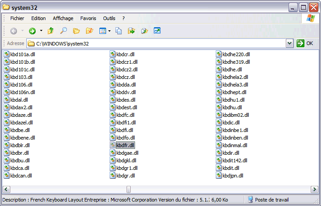Screen dimensions: 321x206
Task: Select file name kbdfi1.dll
Action: tap(126, 123)
